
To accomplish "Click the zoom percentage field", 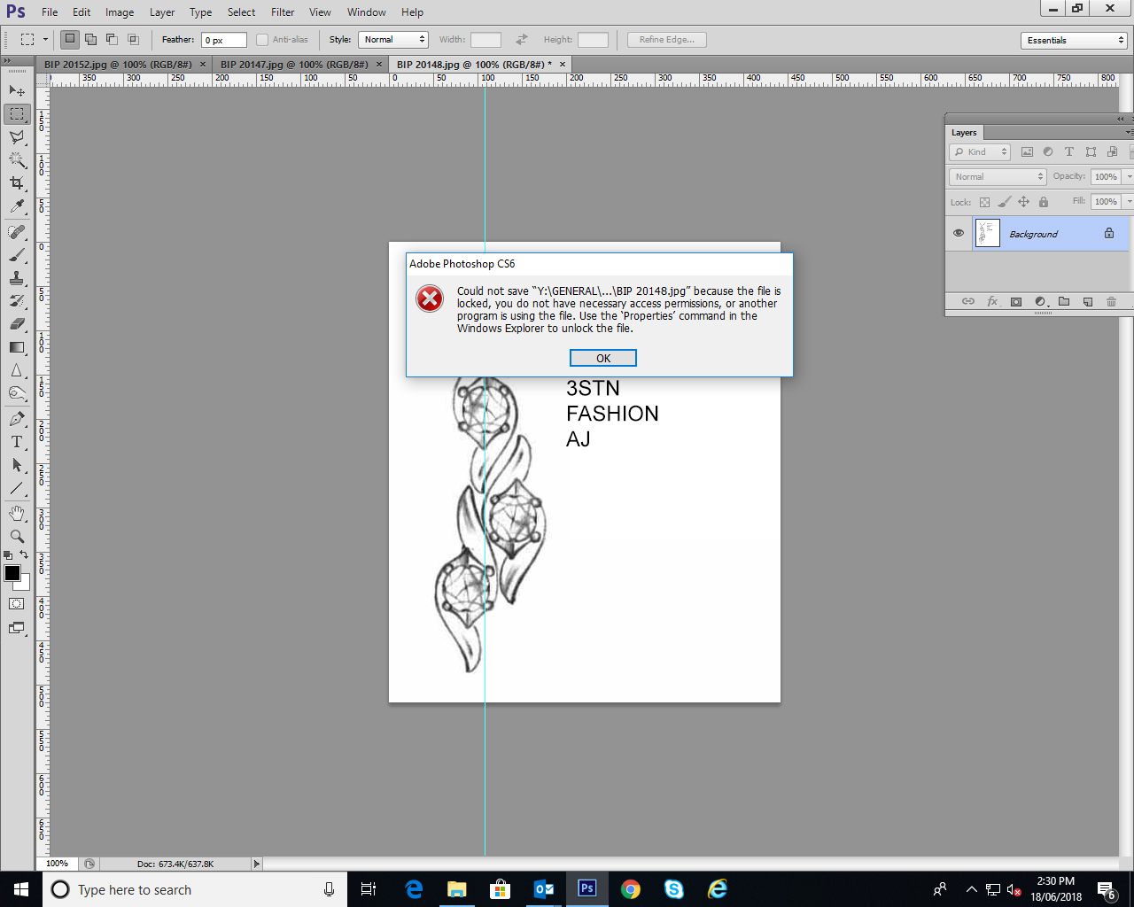I will click(58, 864).
